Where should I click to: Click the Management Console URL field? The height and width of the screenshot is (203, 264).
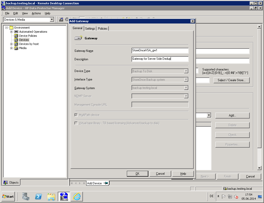[160, 104]
